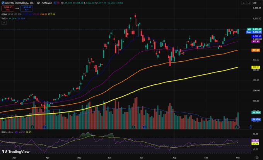The width and height of the screenshot is (263, 160).
Task: Collapse the indicator legend with chevron
Action: click(4, 23)
